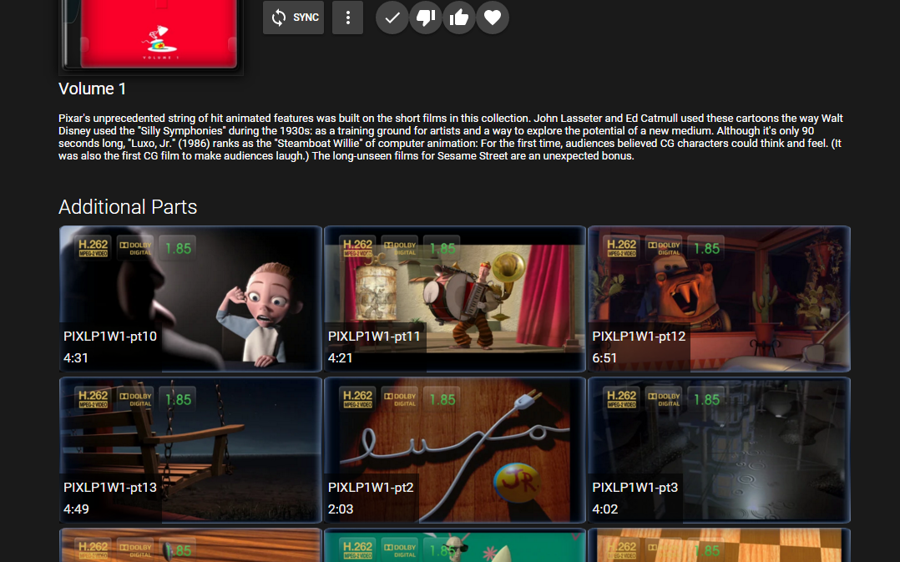Open the PIXLP1W1-pt11 part thumbnail

coord(454,298)
